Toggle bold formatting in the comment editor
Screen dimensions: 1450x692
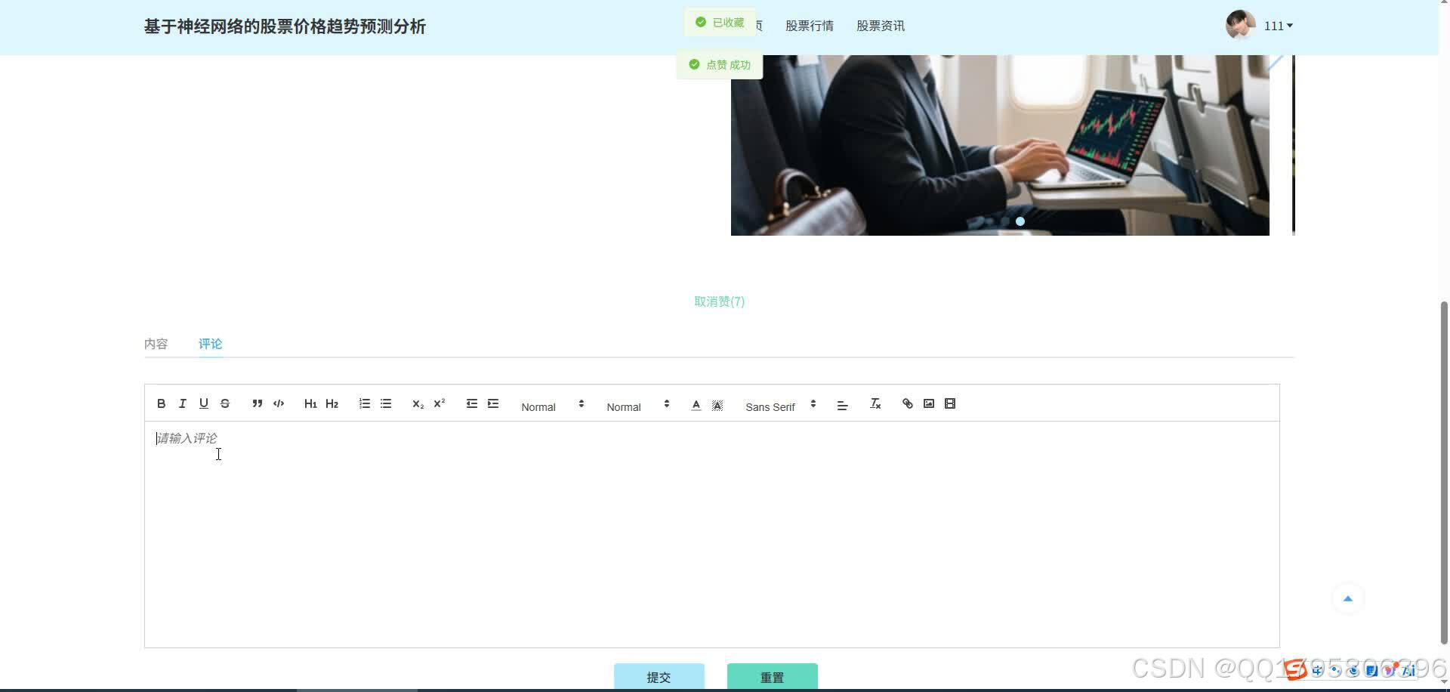pos(161,403)
